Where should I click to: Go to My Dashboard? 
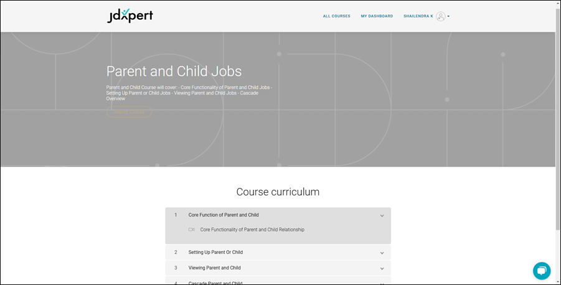click(377, 16)
